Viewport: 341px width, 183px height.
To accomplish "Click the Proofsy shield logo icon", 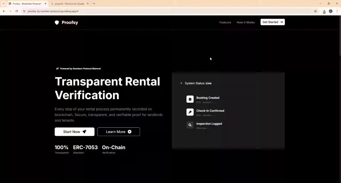I will click(57, 23).
